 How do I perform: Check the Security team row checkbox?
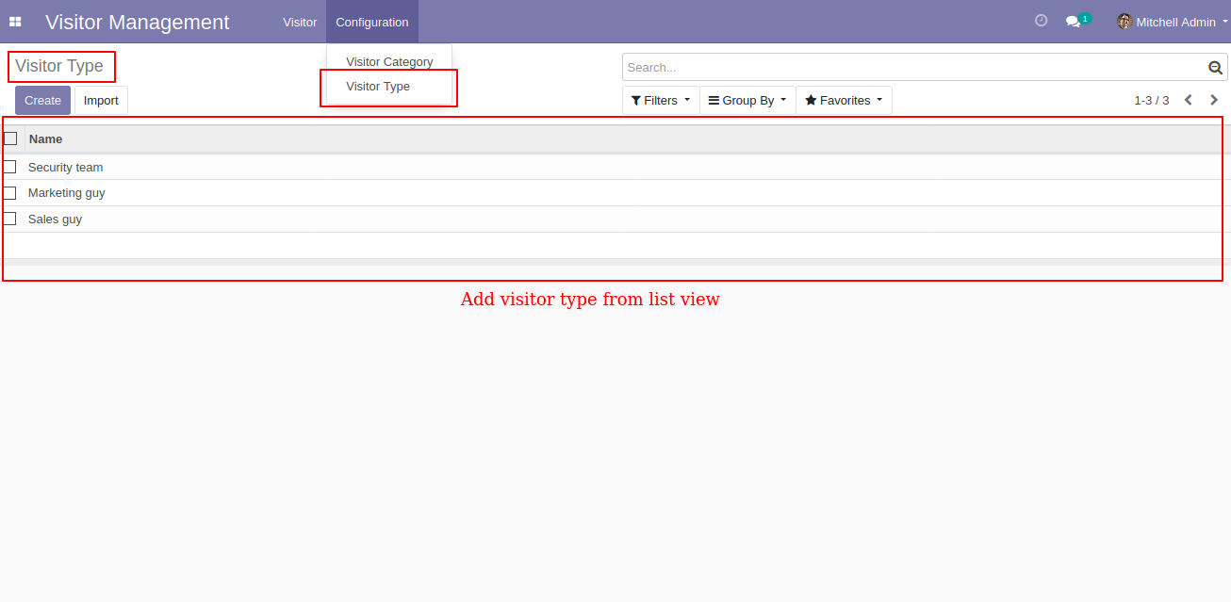10,167
